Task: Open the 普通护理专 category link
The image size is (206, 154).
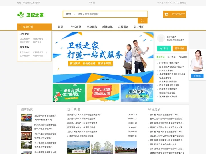Action: point(38,39)
